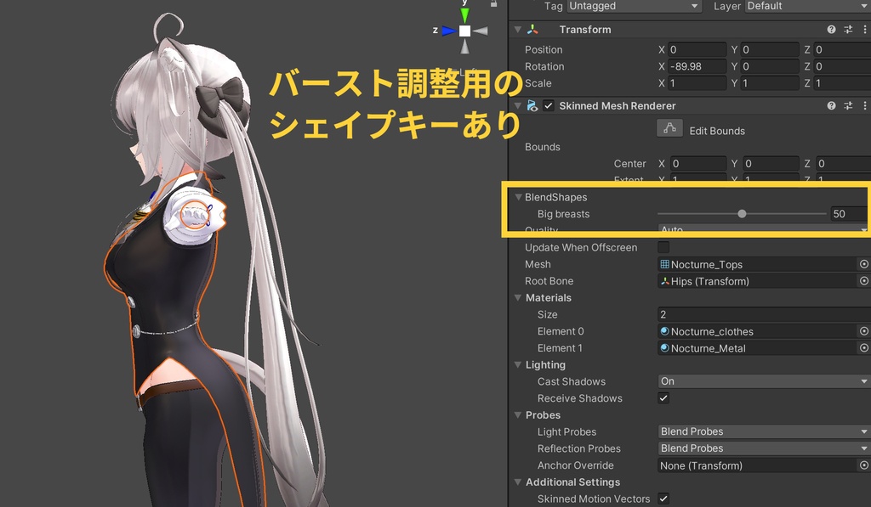
Task: Click the Edit Bounds label
Action: [717, 131]
